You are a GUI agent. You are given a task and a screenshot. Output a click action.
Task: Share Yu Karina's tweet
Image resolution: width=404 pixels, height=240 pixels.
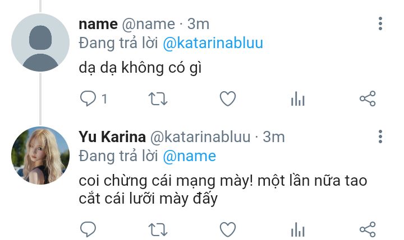click(x=368, y=229)
